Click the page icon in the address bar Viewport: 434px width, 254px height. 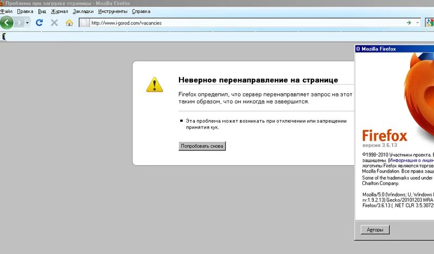85,23
